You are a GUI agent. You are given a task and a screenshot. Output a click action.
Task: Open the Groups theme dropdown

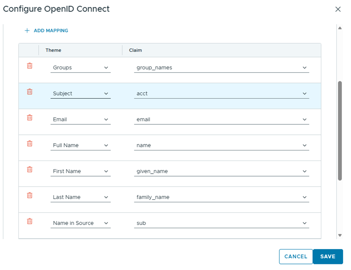pyautogui.click(x=80, y=68)
